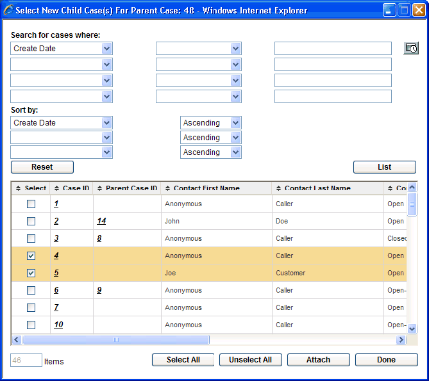Open second Ascending sort order dropdown

pos(211,138)
